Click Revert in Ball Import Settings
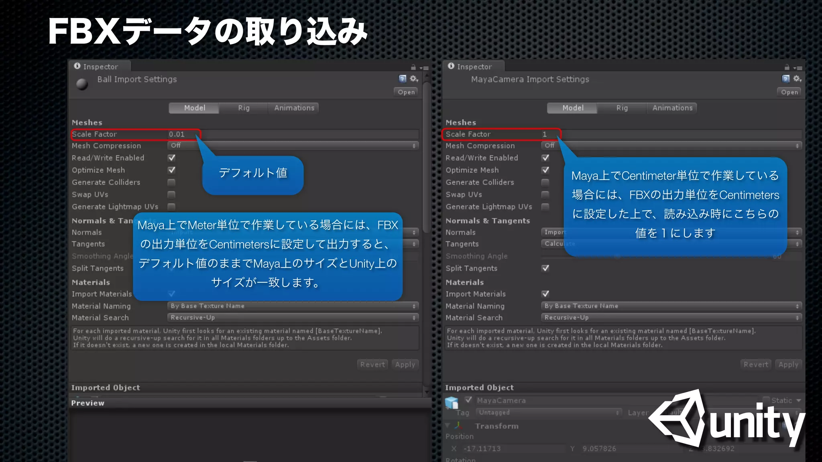 point(372,365)
